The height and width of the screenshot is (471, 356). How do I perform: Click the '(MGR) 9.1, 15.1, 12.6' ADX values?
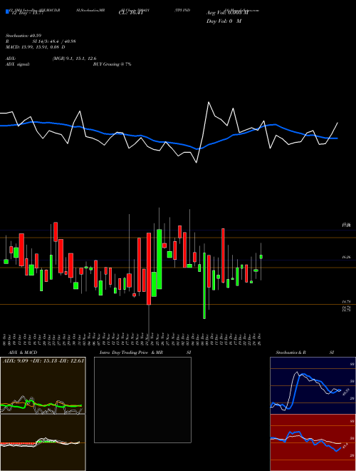(x=74, y=59)
